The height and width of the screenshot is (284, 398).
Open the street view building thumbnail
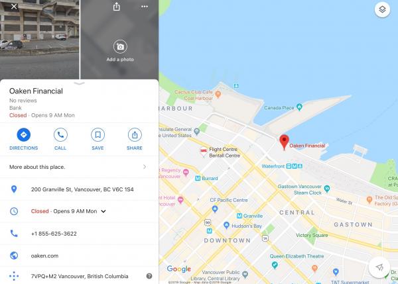click(x=40, y=40)
